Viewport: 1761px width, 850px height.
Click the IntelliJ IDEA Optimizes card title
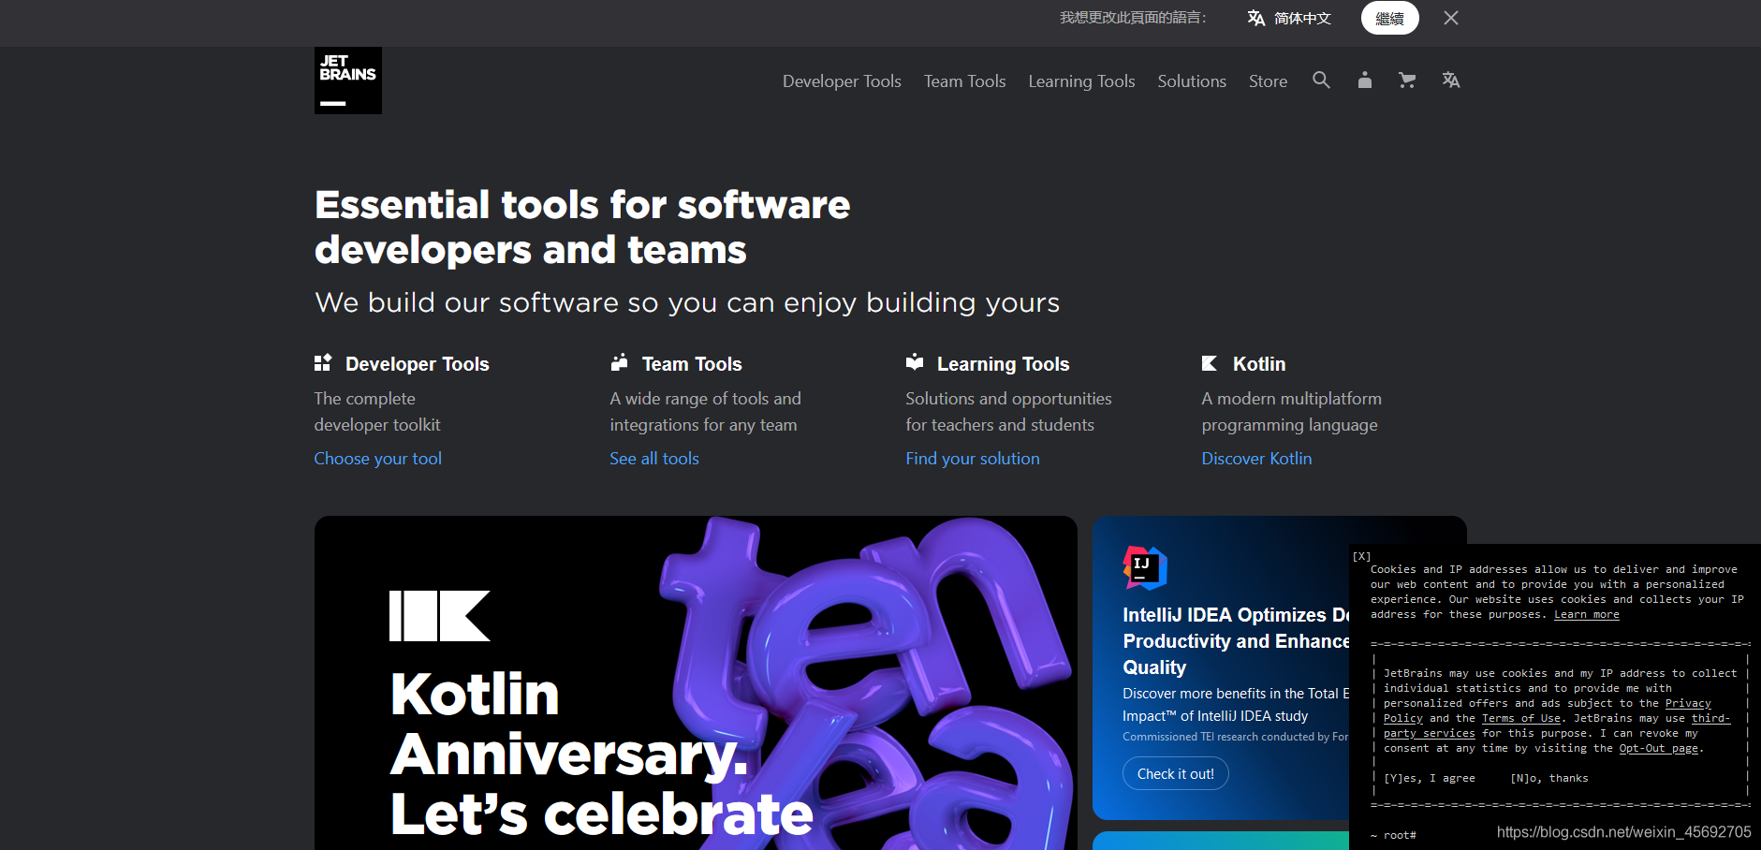coord(1236,641)
